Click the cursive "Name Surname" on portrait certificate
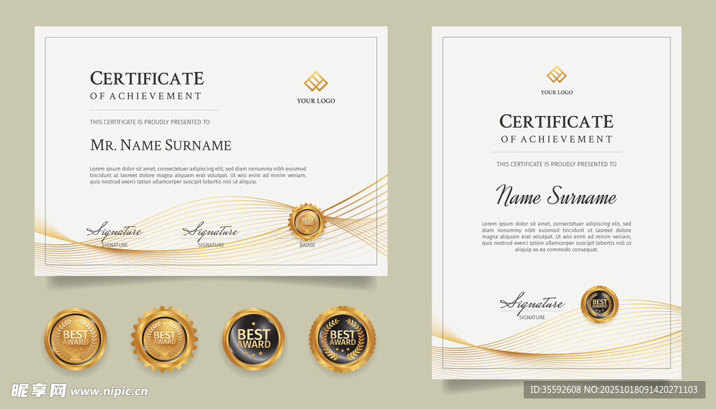This screenshot has width=716, height=409. pos(556,197)
